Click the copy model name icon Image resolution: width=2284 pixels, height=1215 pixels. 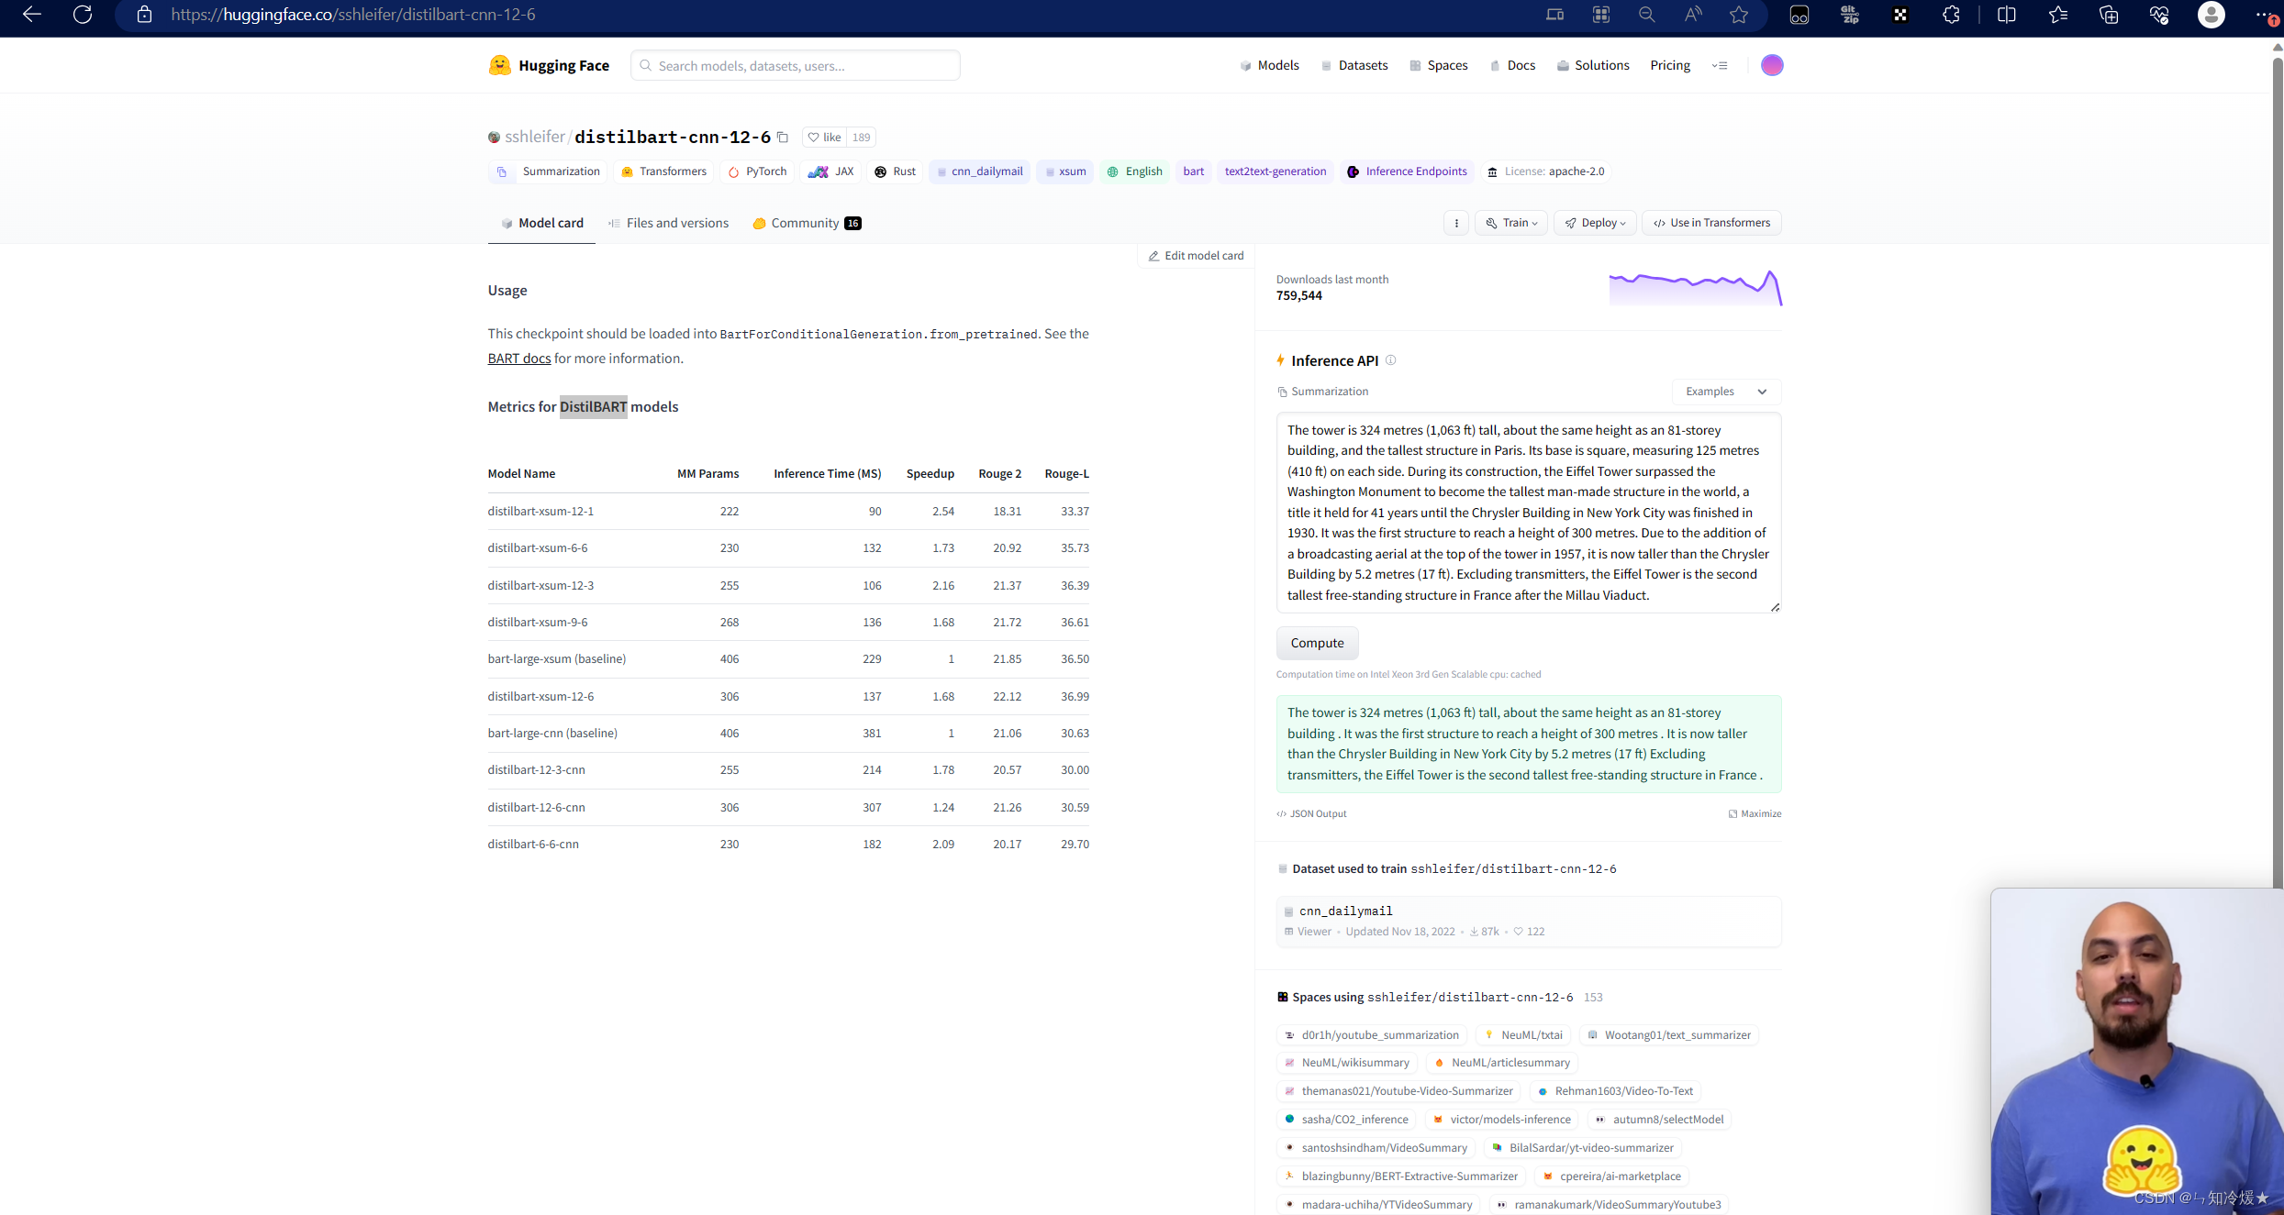coord(783,138)
